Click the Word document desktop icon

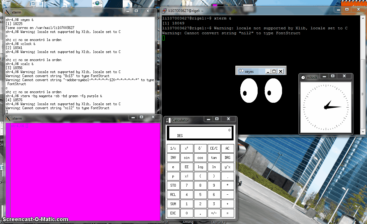point(36,3)
